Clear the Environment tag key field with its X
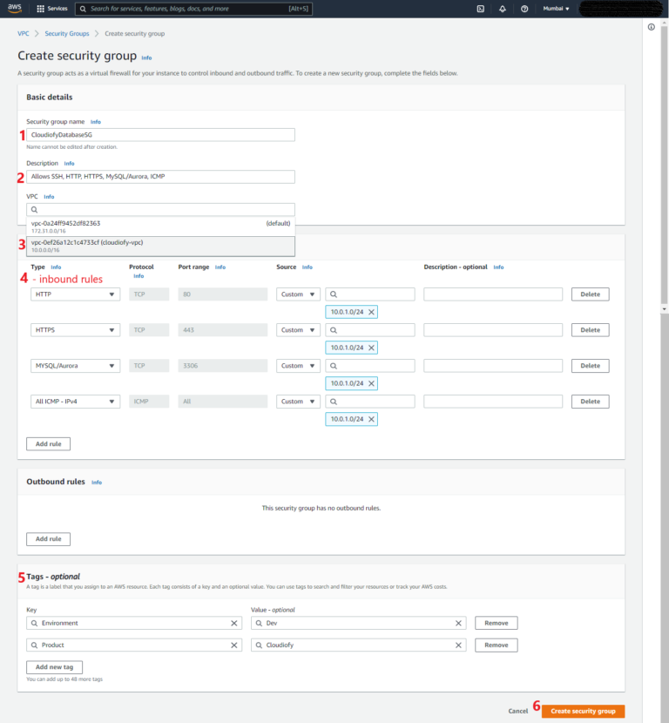This screenshot has width=669, height=723. click(x=233, y=623)
